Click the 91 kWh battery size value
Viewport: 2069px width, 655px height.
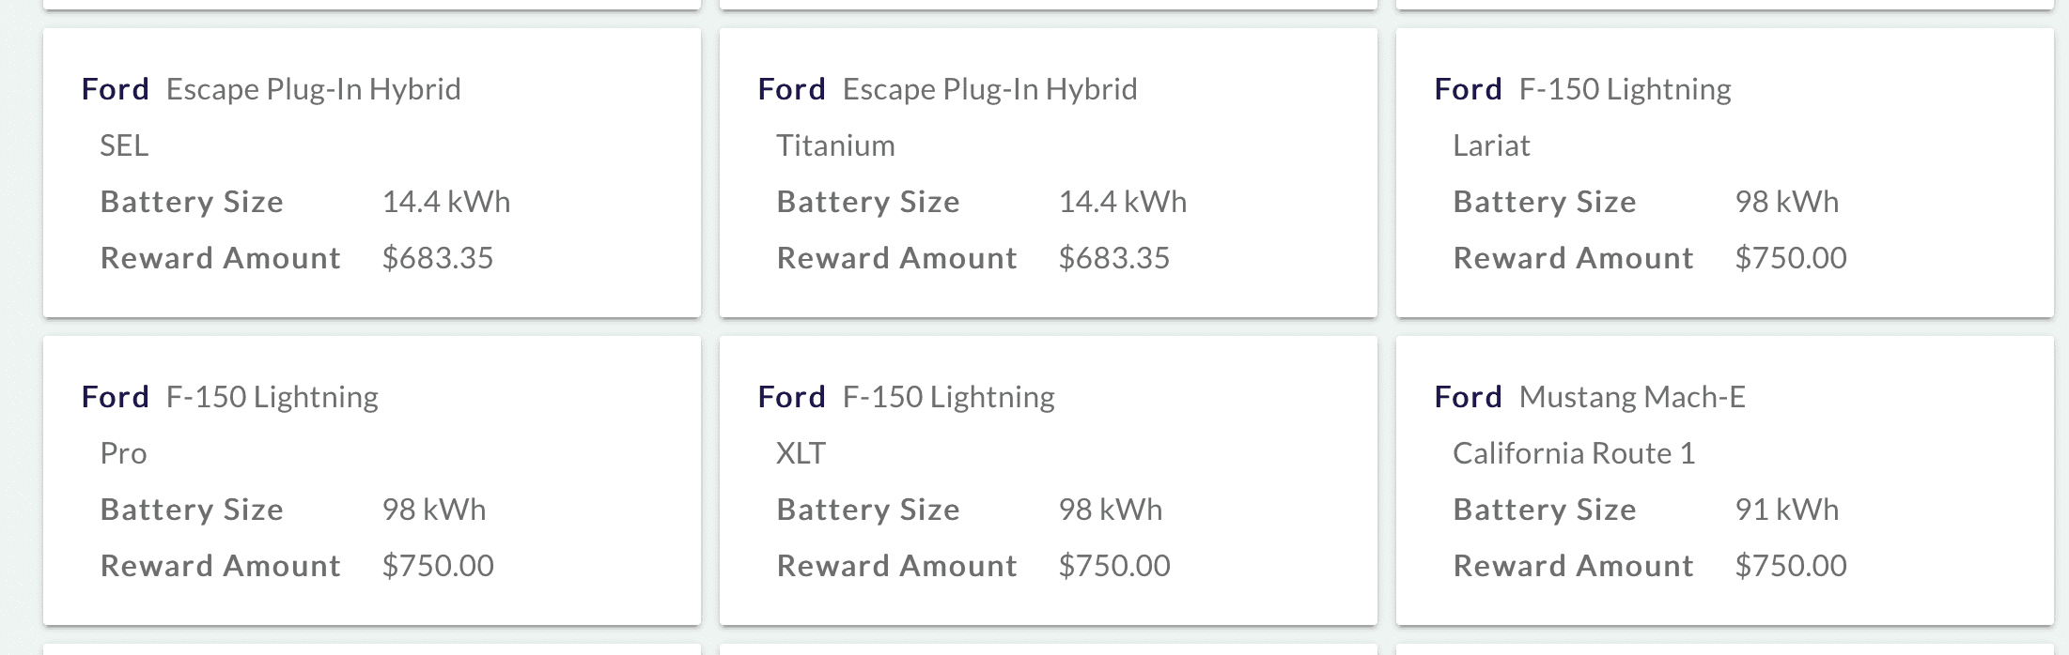tap(1786, 510)
